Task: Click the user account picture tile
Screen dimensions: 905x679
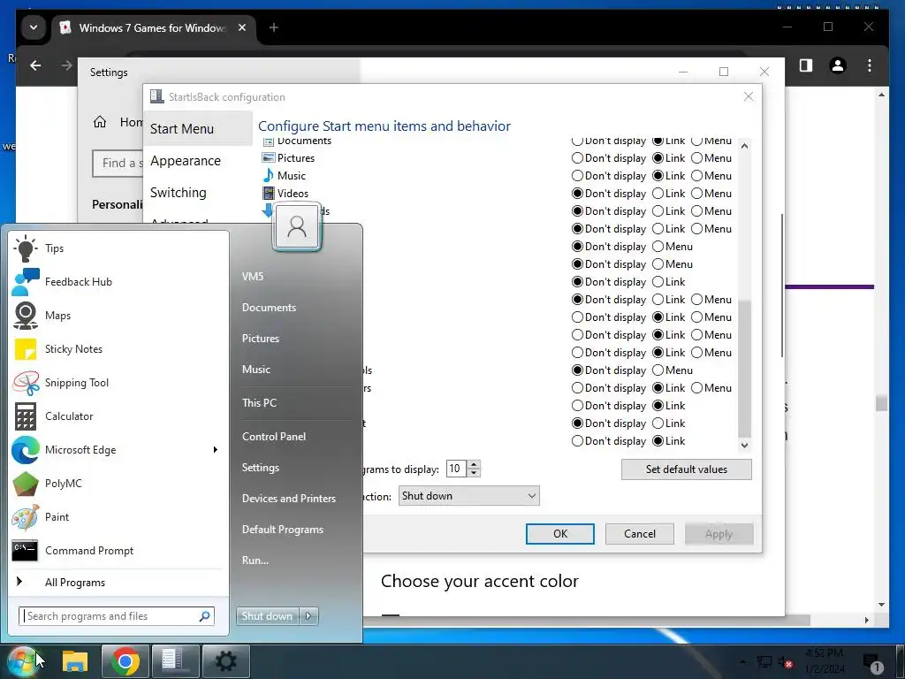Action: 297,226
